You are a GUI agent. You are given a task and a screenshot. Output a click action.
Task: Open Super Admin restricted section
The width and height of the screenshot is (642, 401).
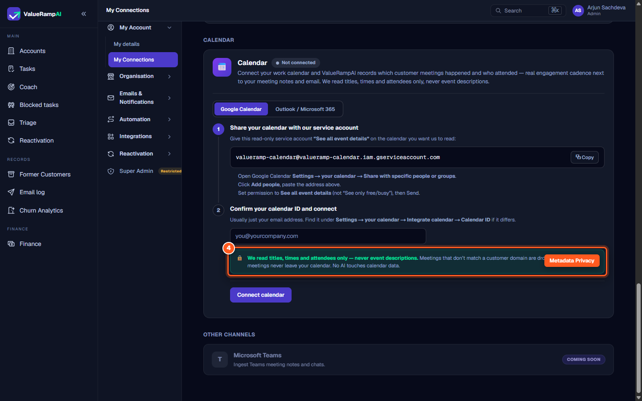pyautogui.click(x=143, y=171)
